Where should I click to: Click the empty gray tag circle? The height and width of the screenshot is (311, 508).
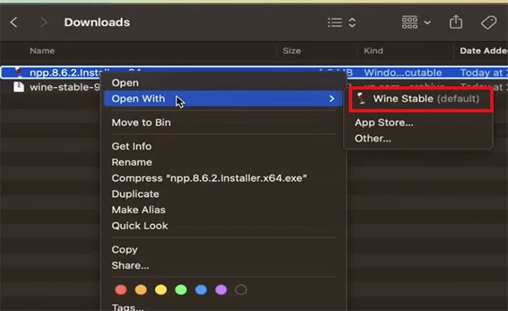pyautogui.click(x=241, y=290)
